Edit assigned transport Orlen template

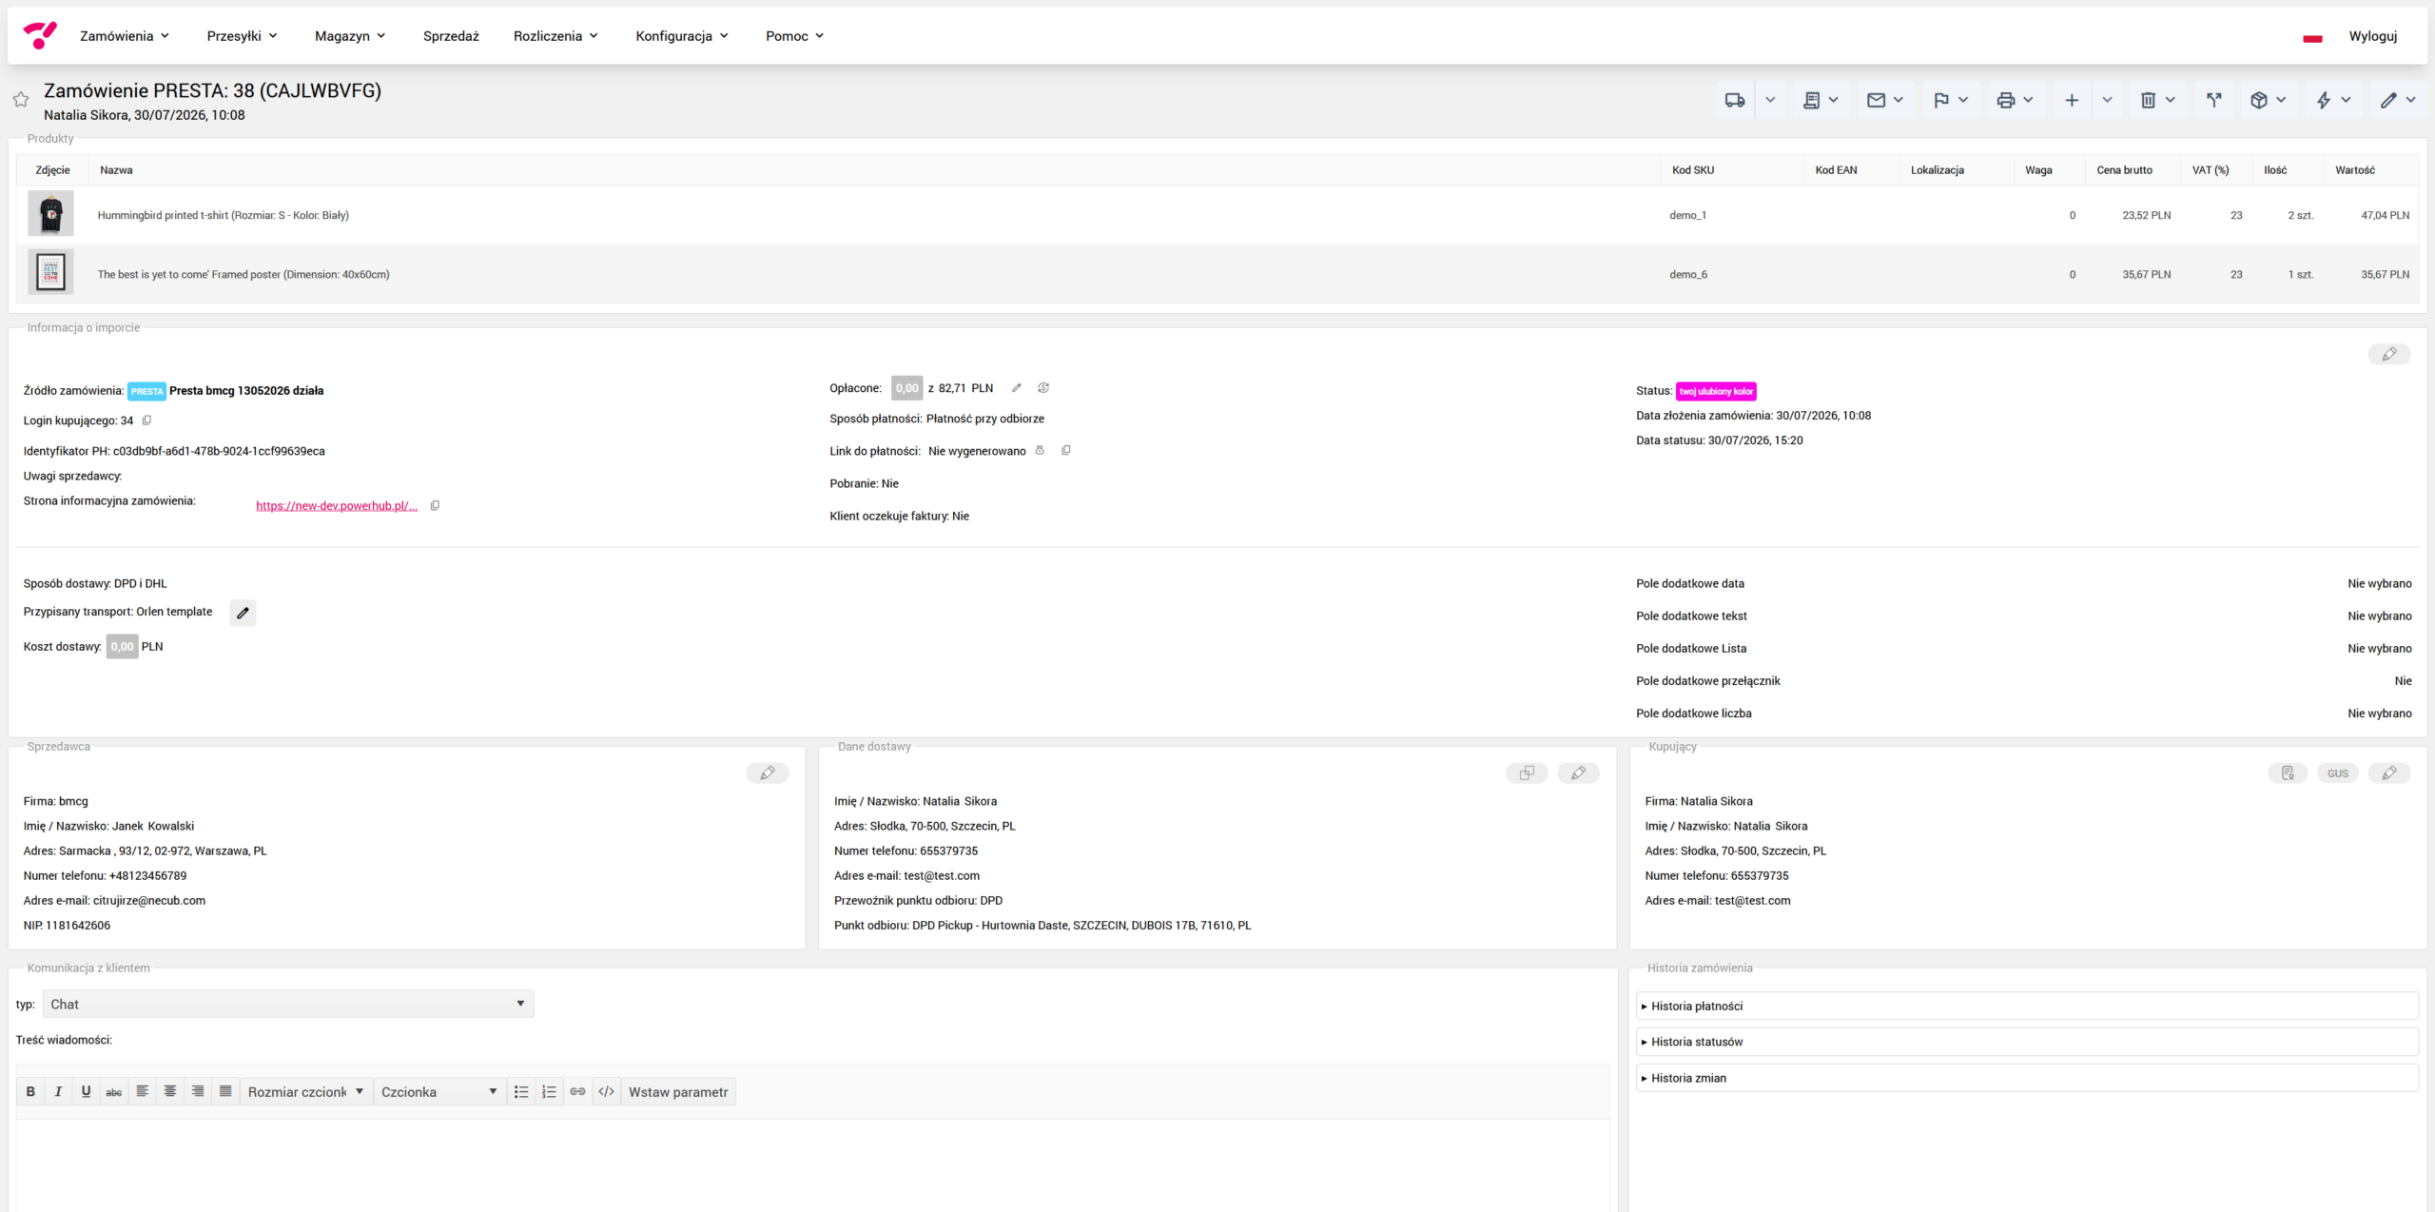(243, 613)
